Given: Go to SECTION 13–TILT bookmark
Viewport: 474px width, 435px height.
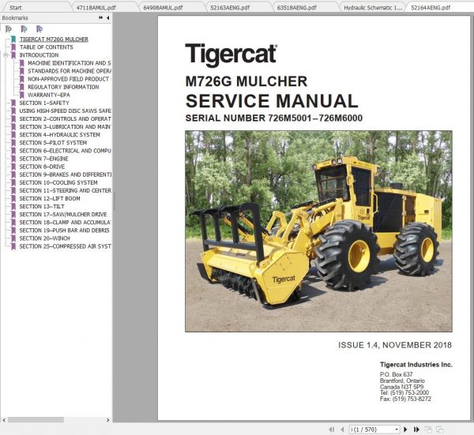Looking at the screenshot, I should click(42, 207).
